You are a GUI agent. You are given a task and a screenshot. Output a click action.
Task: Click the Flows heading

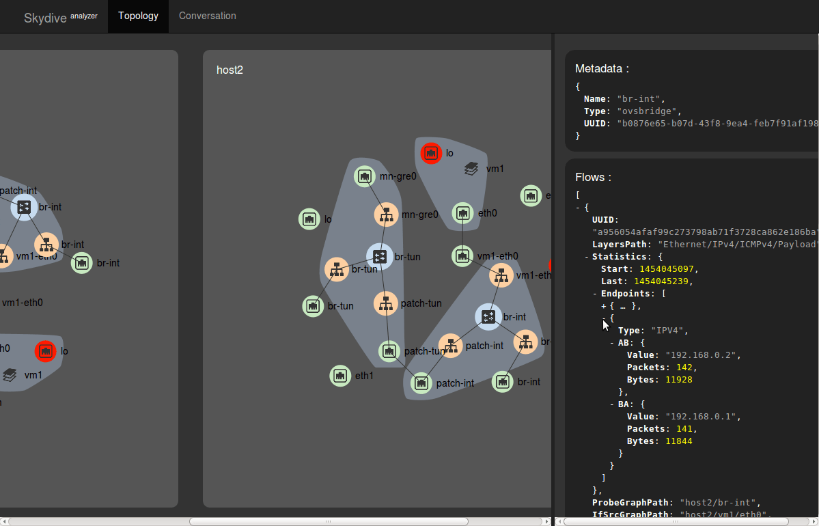pos(594,177)
